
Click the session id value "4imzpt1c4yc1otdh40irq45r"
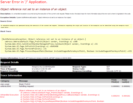click(43, 67)
